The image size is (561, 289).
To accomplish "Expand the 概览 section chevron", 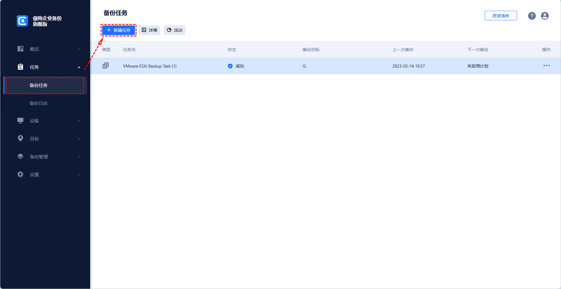I will [79, 49].
